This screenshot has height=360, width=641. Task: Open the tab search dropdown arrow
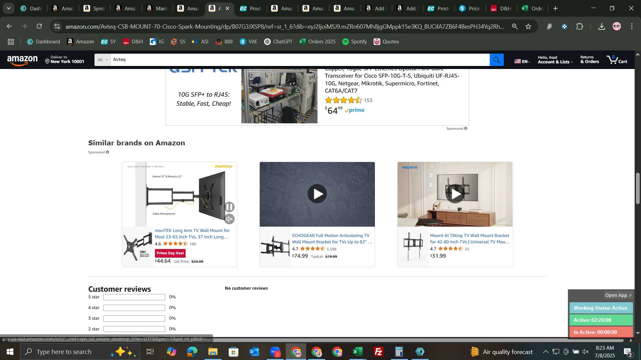click(x=8, y=8)
